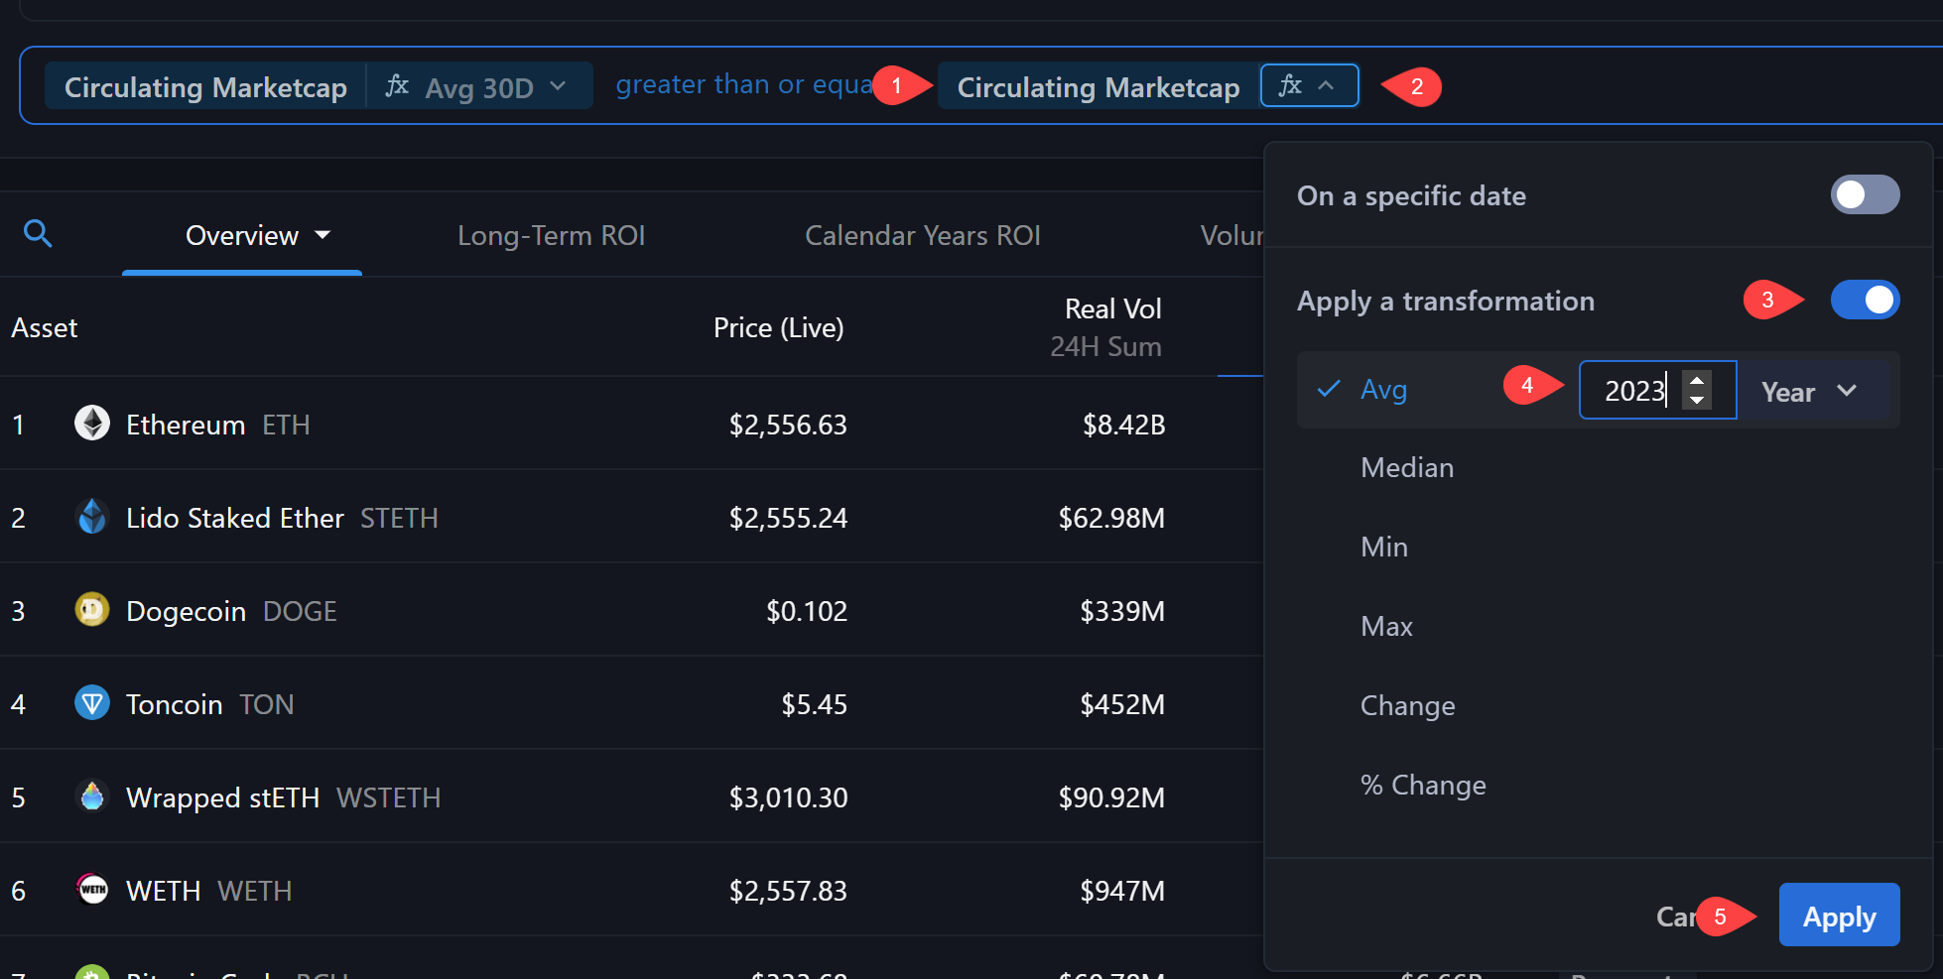
Task: Click the $90.92M Wrapped stETH volume
Action: point(1111,797)
